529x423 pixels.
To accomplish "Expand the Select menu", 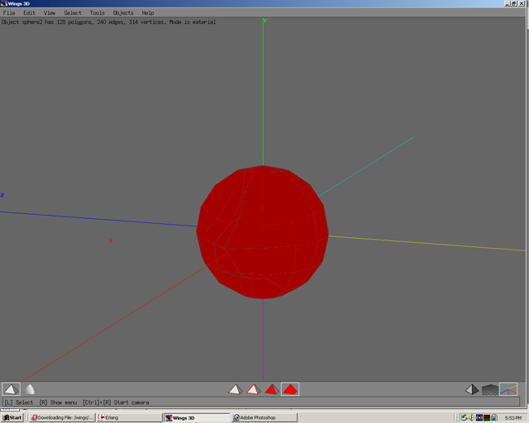I will tap(73, 13).
